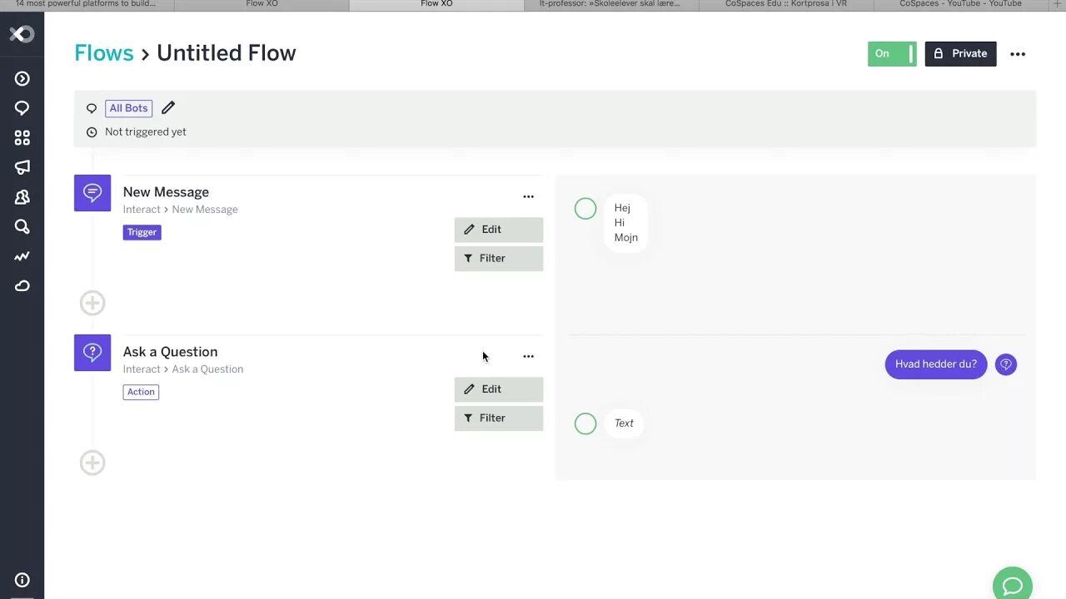The height and width of the screenshot is (599, 1066).
Task: Click Edit on the New Message trigger
Action: tap(498, 230)
